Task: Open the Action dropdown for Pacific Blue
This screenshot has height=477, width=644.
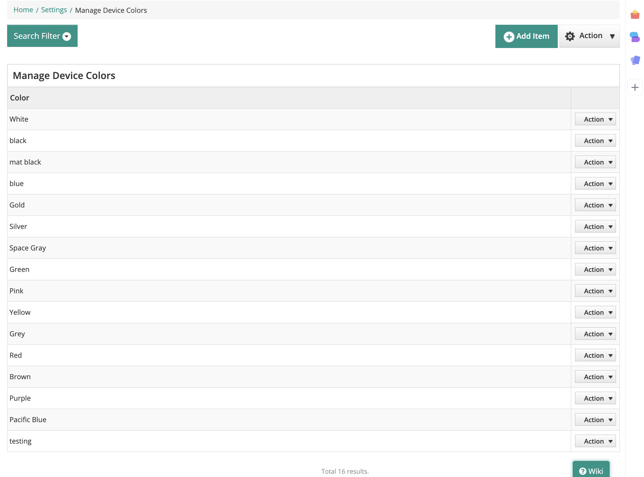Action: [x=595, y=420]
